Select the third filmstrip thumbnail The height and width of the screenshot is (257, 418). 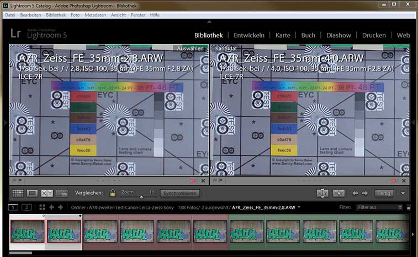99,231
